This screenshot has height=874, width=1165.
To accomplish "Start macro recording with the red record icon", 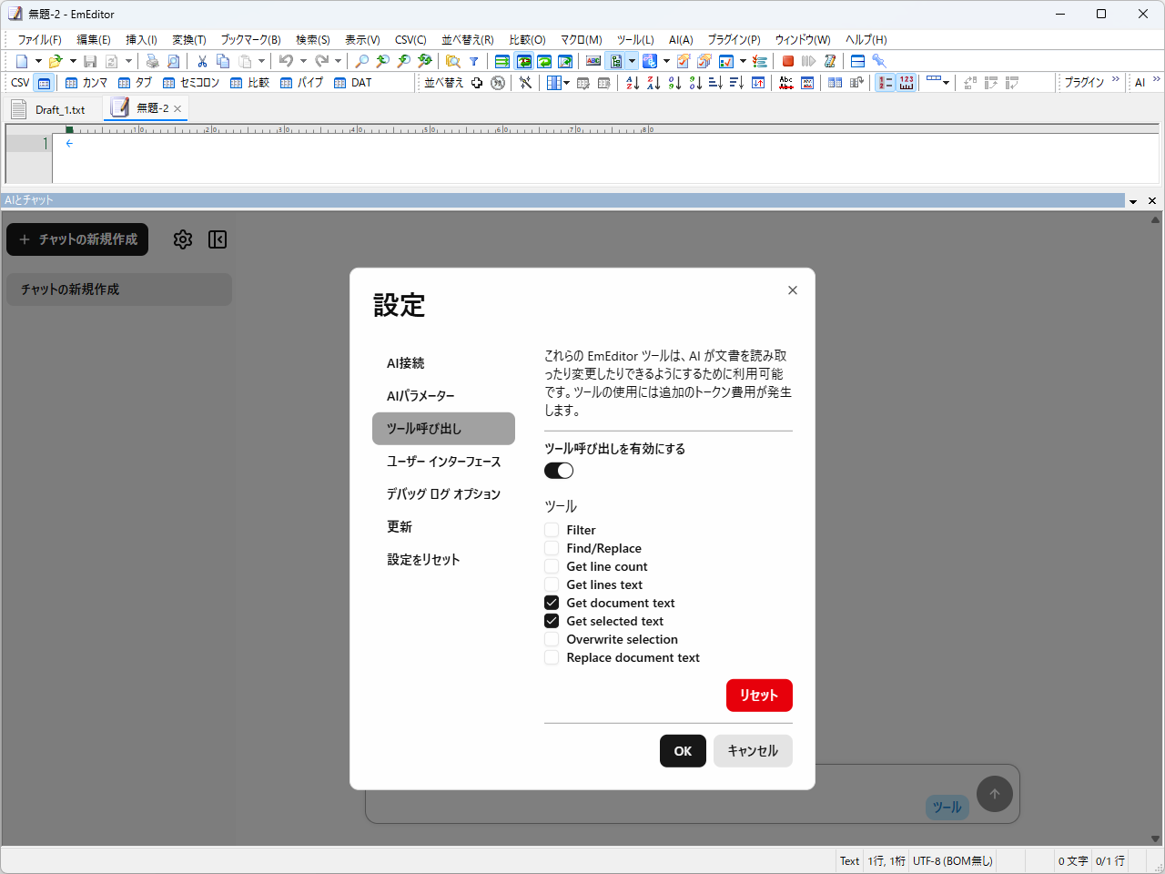I will point(786,60).
